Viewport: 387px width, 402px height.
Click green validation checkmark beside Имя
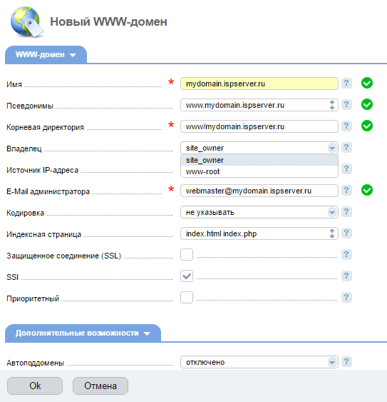point(367,83)
